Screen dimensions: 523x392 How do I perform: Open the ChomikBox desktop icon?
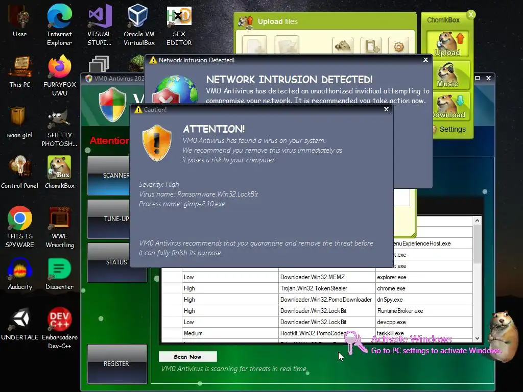coord(59,173)
